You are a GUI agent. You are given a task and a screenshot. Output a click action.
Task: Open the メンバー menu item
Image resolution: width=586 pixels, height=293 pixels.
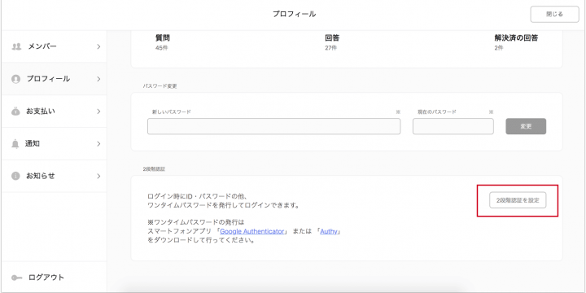[55, 46]
